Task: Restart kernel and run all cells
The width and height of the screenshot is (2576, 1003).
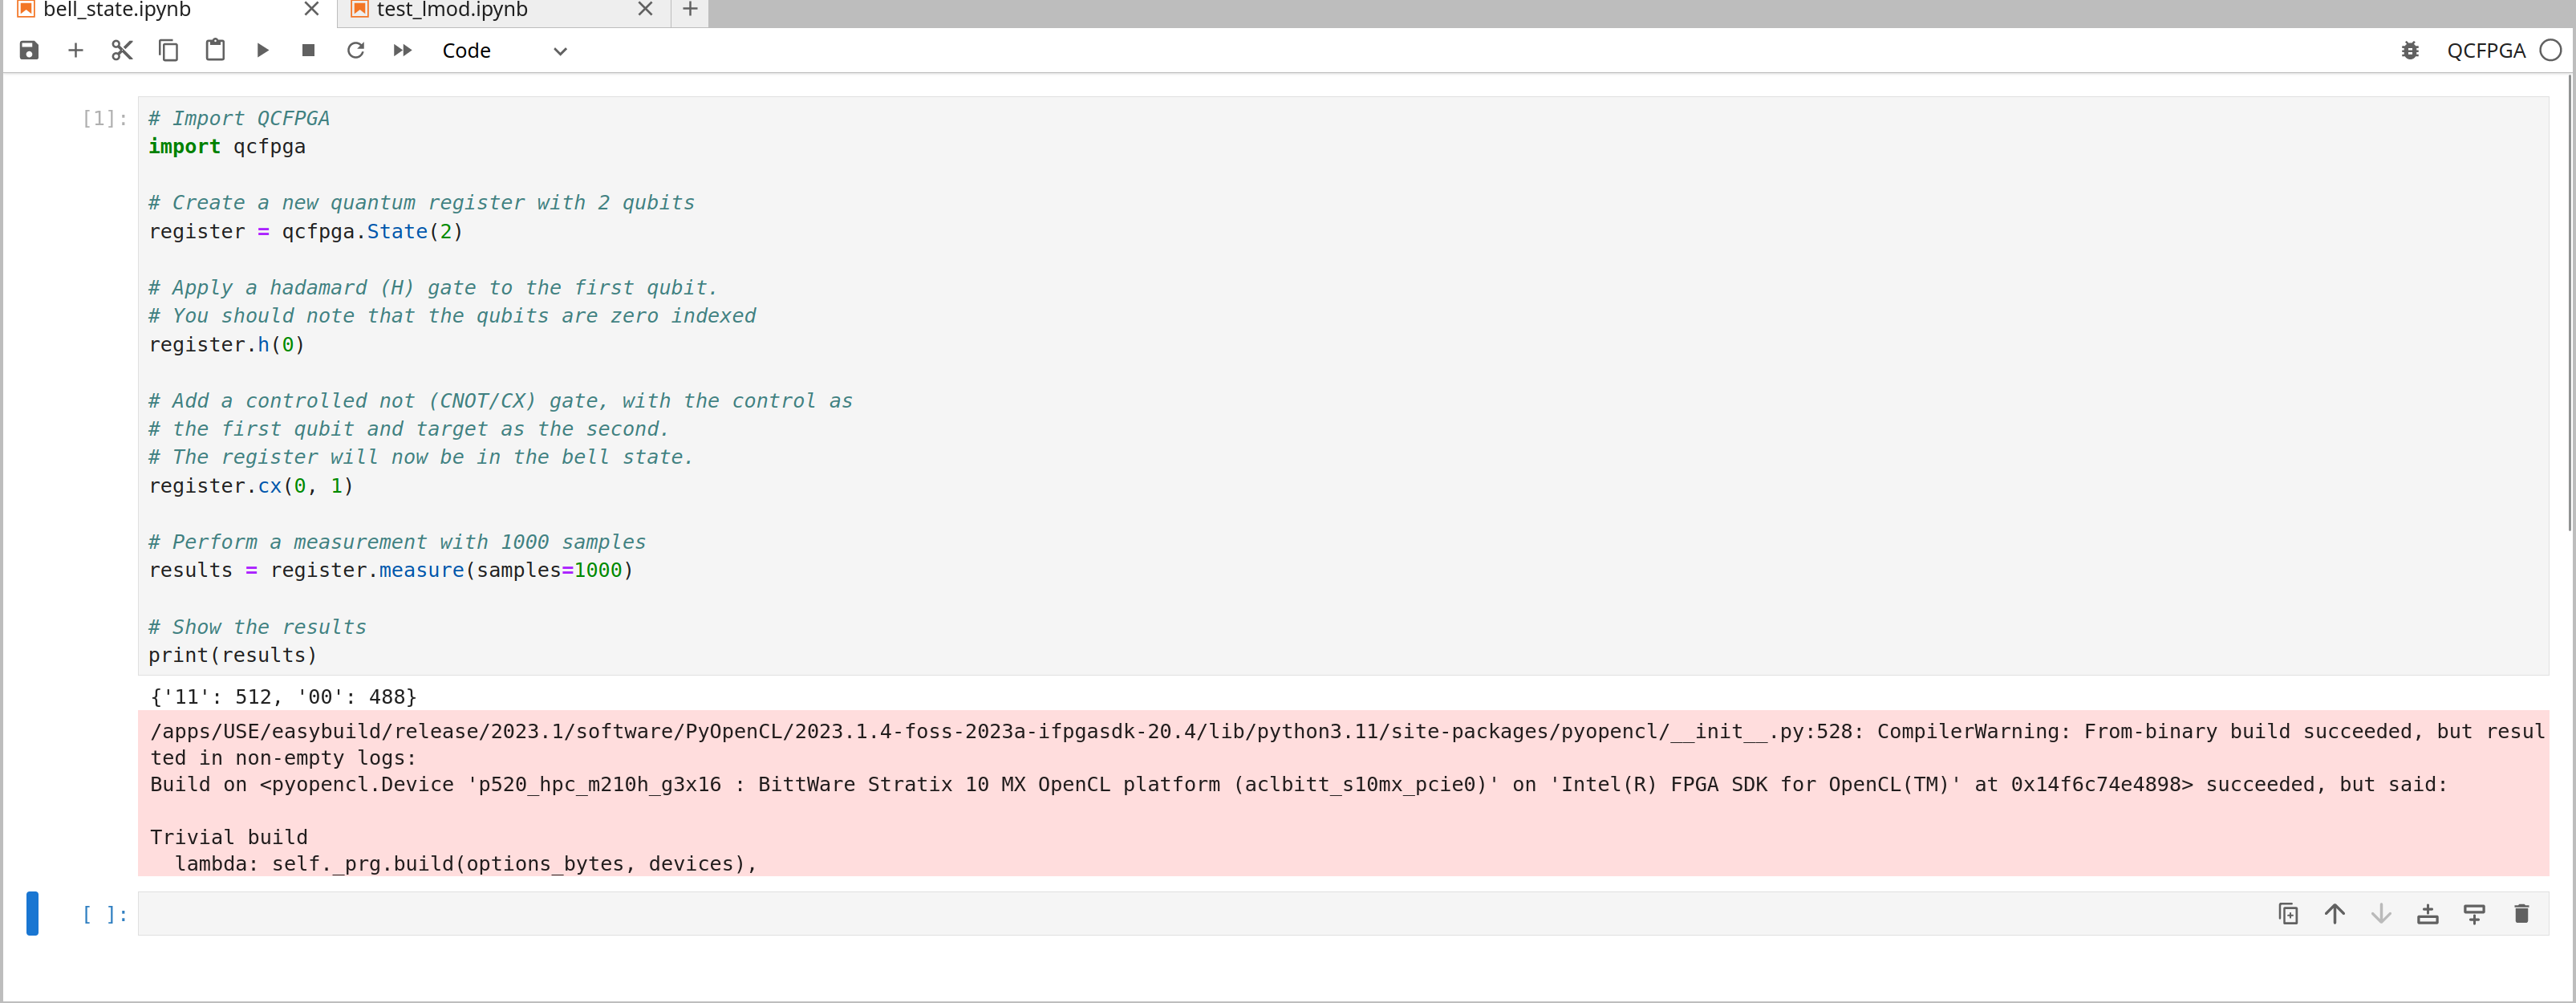Action: coord(402,50)
